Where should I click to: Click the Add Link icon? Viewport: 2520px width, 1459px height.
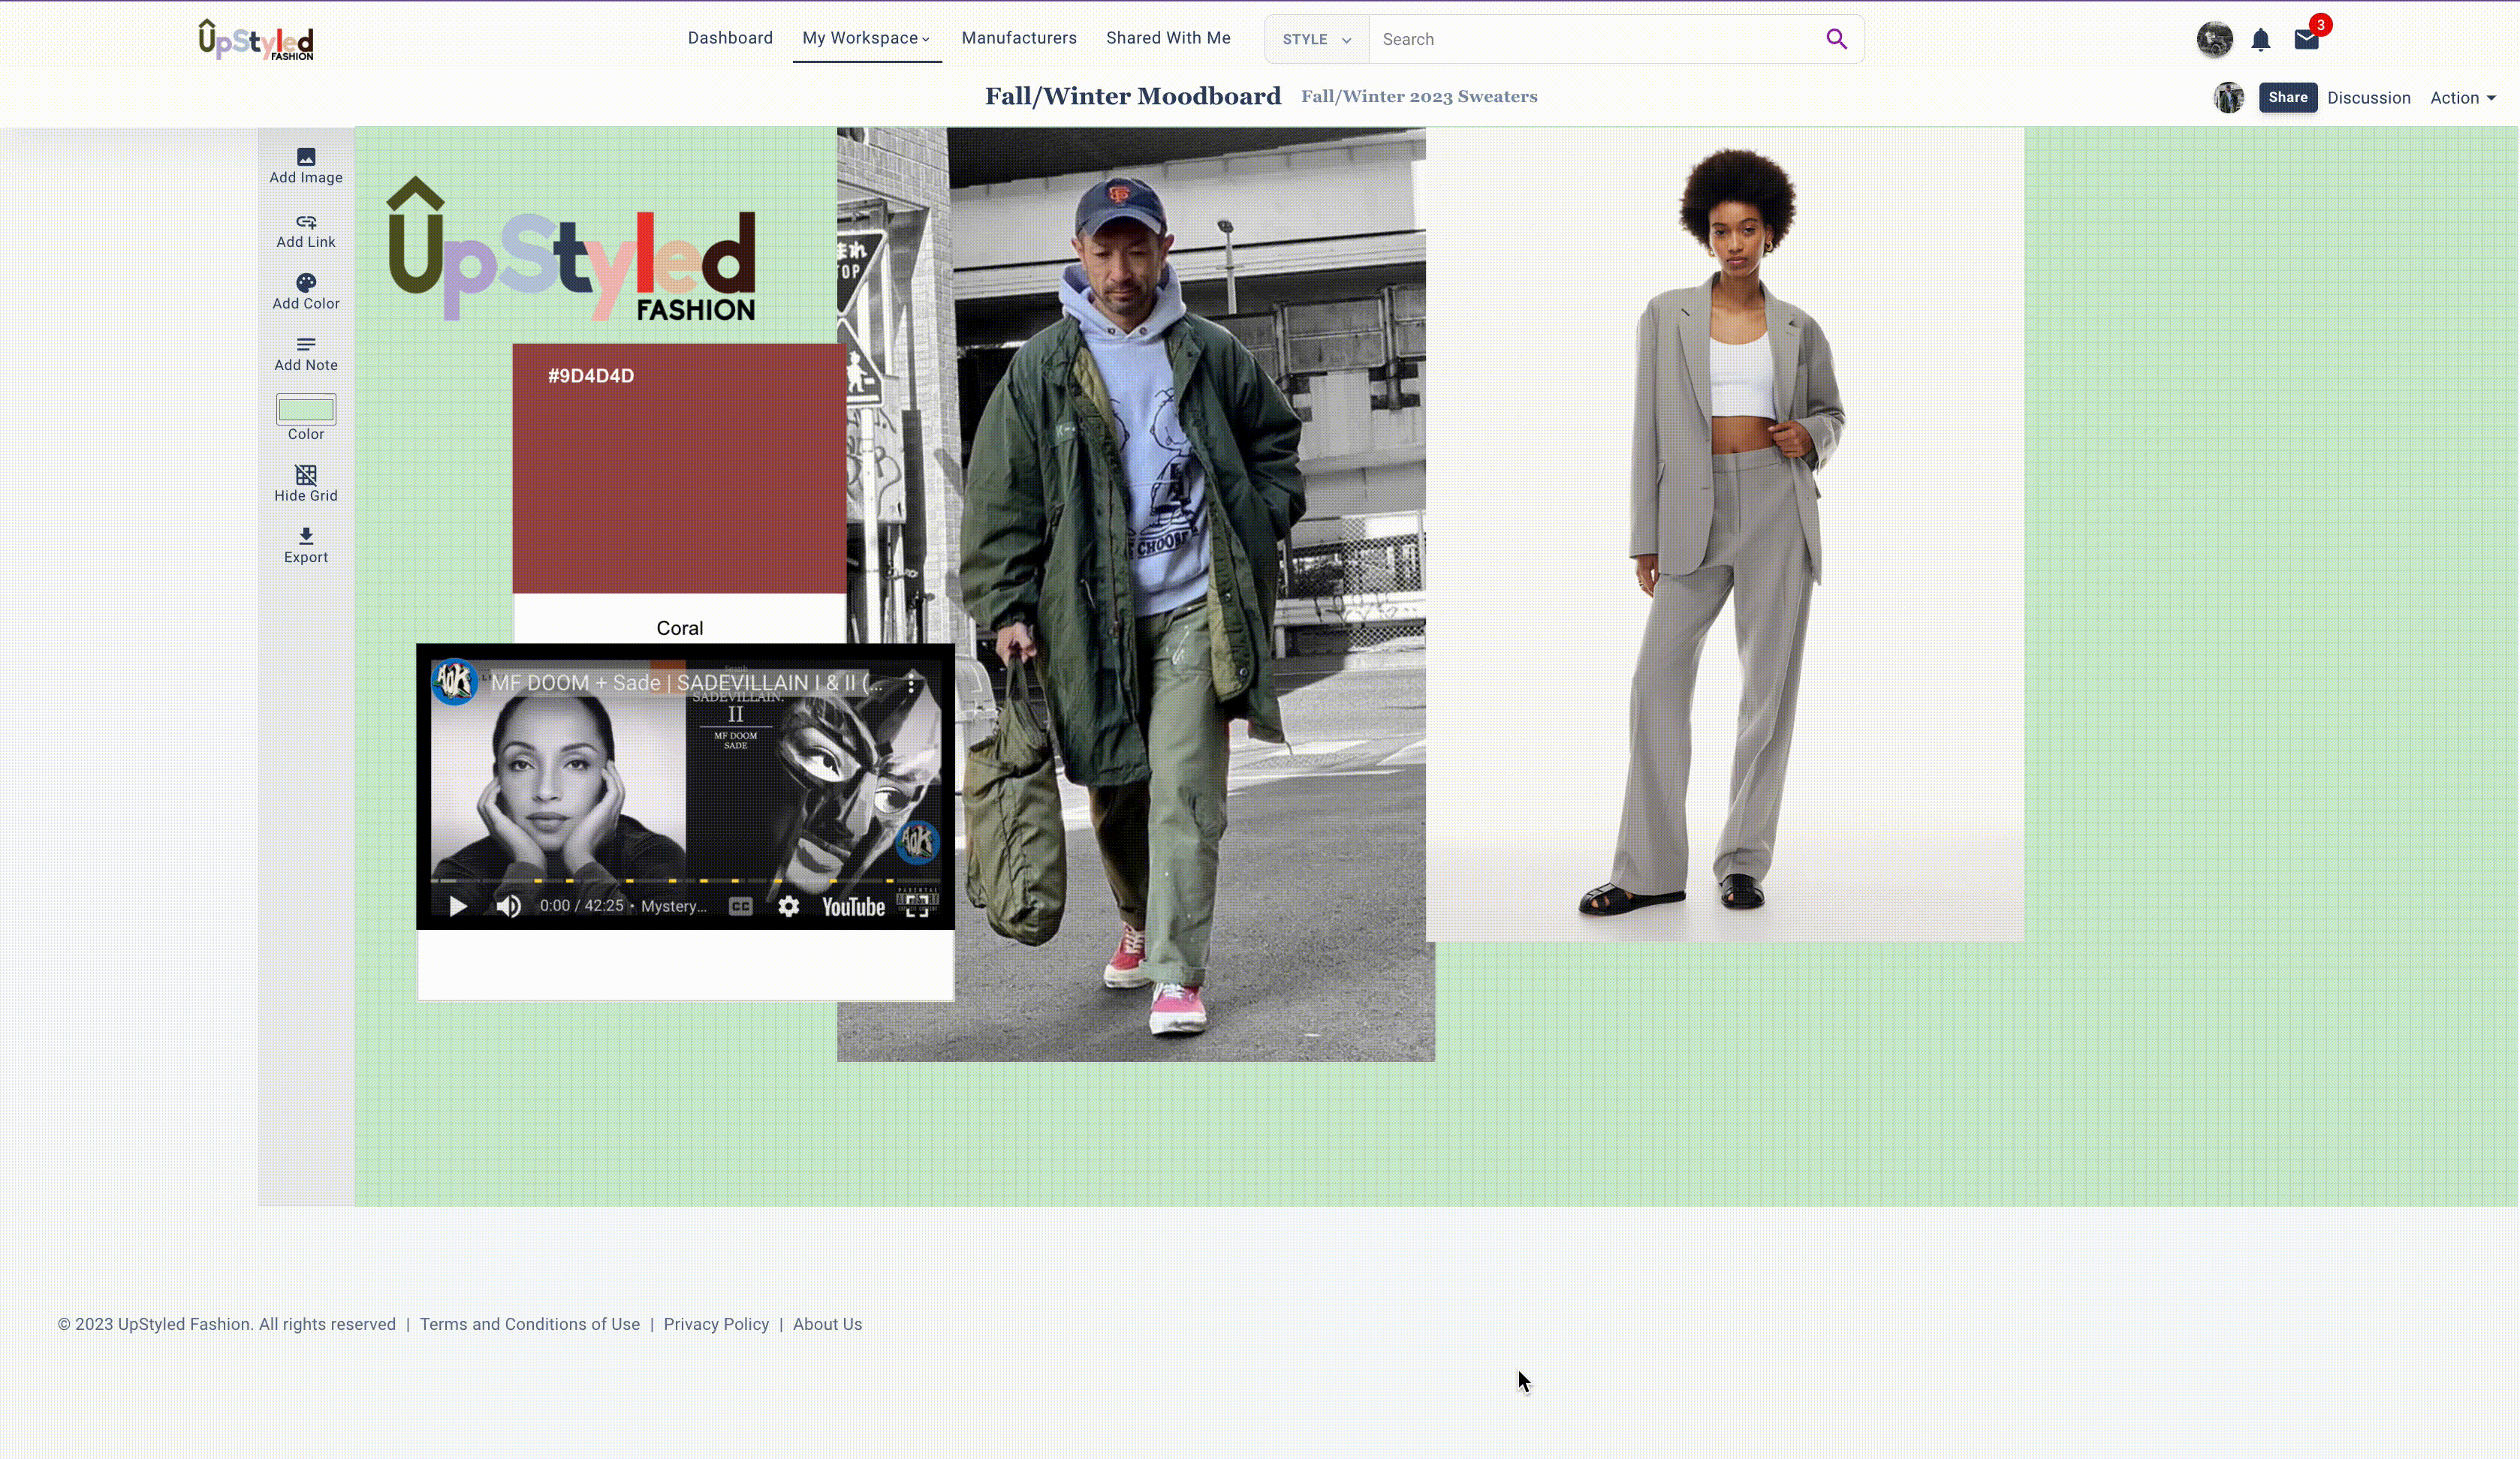point(306,222)
